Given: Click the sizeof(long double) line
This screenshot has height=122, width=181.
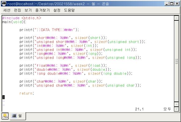Looking at the screenshot, I should point(76,74).
